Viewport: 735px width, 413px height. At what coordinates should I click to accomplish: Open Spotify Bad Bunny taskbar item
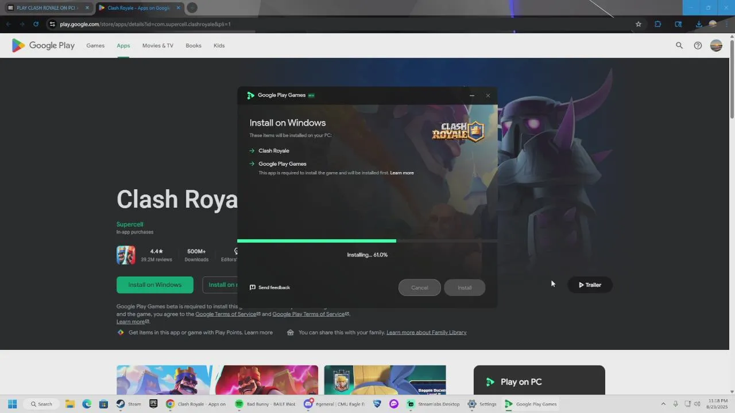265,404
